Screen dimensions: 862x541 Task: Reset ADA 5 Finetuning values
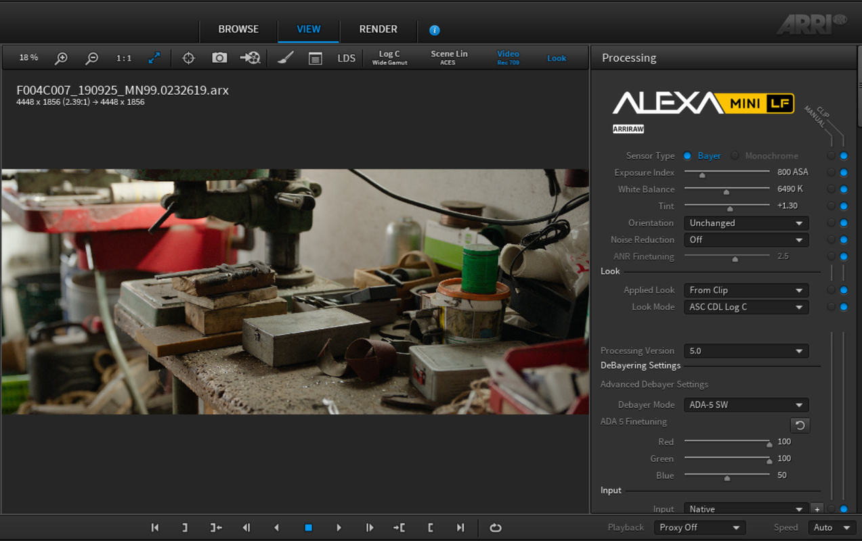[x=800, y=425]
